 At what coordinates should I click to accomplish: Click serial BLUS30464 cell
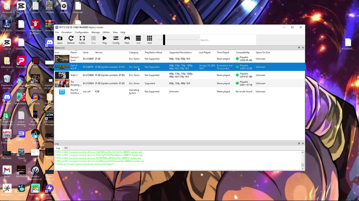pyautogui.click(x=88, y=75)
